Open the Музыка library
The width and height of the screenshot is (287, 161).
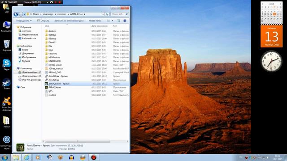tap(26, 61)
